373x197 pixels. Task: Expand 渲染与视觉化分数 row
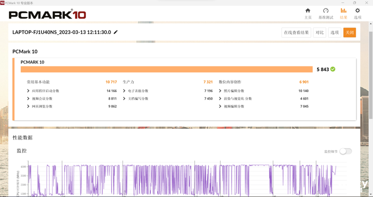(x=220, y=98)
